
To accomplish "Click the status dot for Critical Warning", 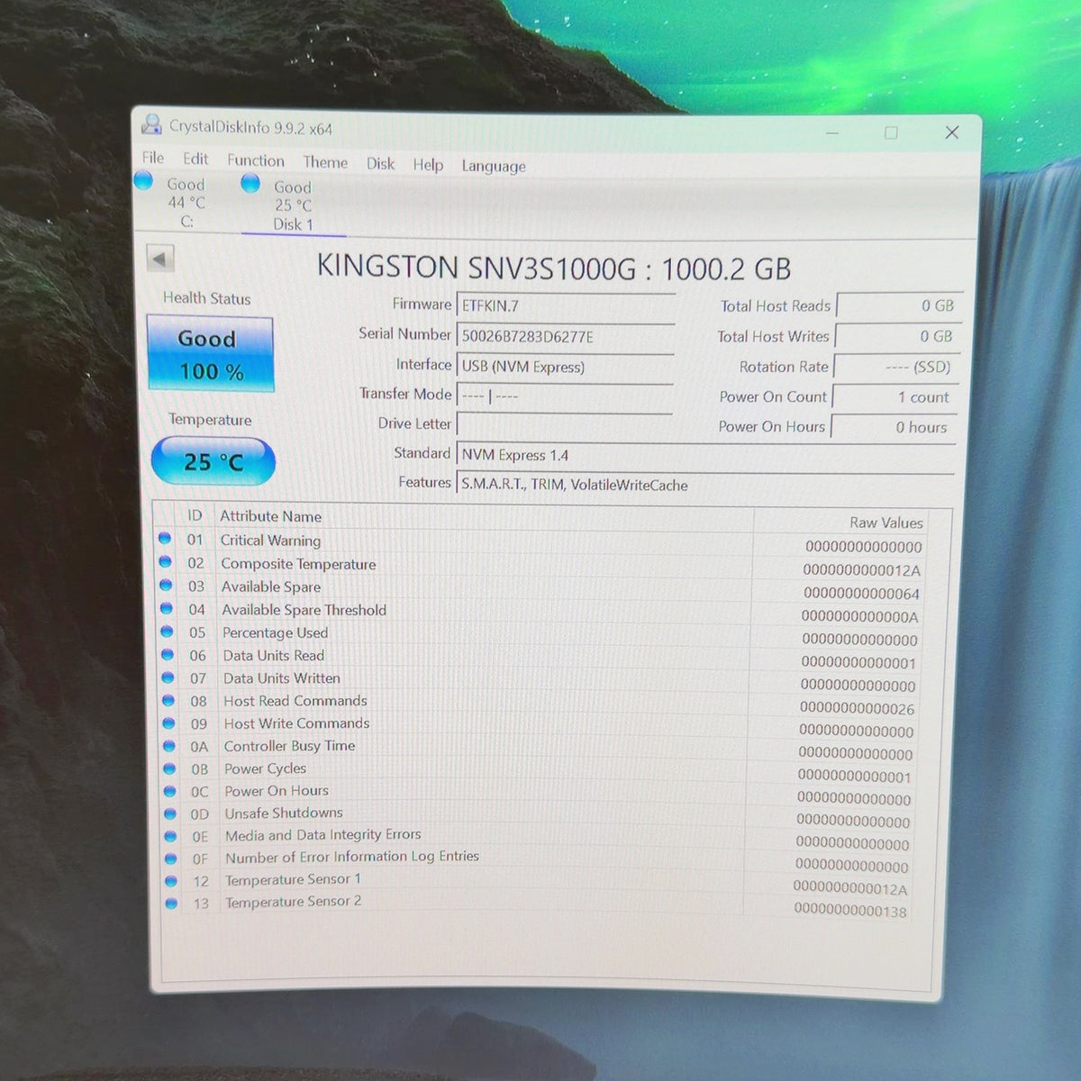I will tap(165, 539).
